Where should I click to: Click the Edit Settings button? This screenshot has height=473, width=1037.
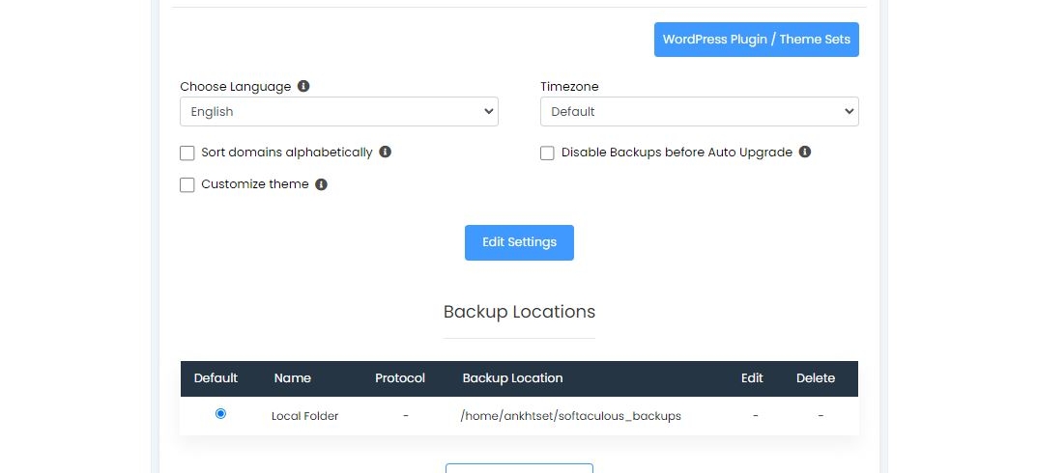click(519, 242)
